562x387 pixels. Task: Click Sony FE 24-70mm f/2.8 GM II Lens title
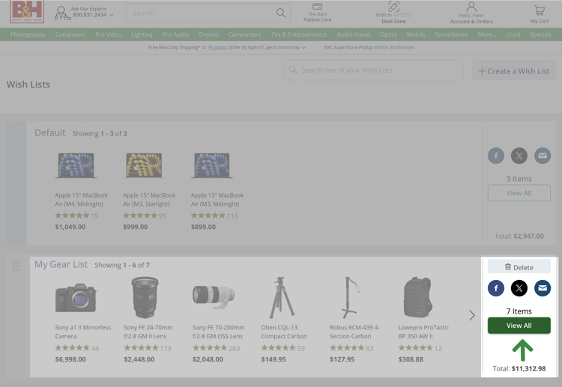pos(148,332)
